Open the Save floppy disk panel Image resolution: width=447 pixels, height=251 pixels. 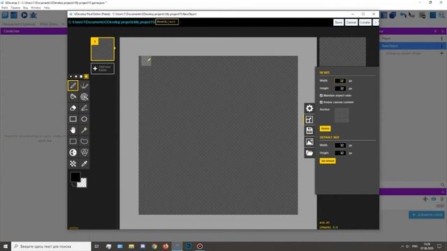(x=309, y=130)
